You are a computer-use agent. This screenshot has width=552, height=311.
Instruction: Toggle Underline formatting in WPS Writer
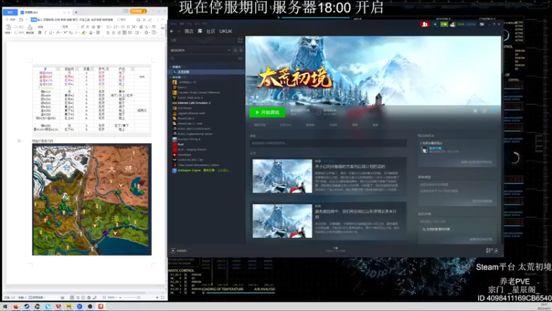(50, 32)
